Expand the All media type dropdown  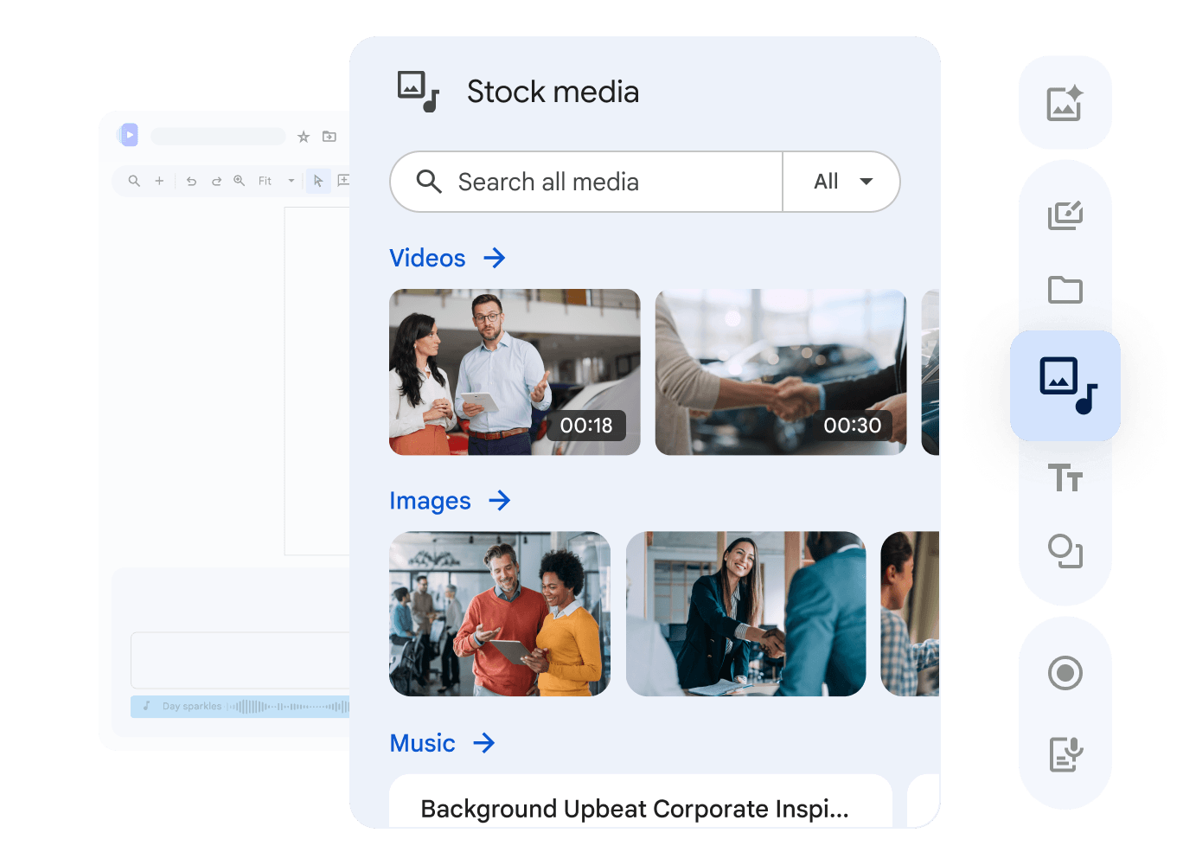coord(841,182)
